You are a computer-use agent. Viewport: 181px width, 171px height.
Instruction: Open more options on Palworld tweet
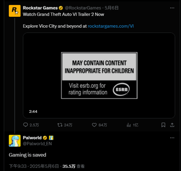coord(172,138)
